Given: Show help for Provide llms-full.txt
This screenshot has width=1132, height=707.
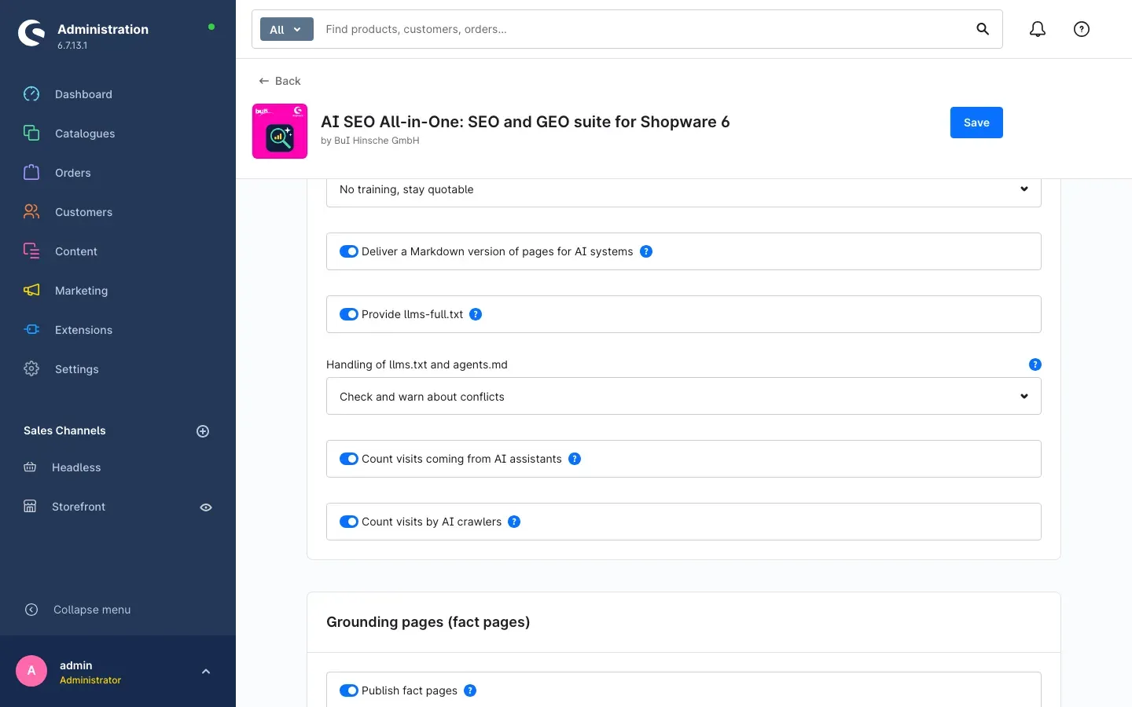Looking at the screenshot, I should [476, 314].
